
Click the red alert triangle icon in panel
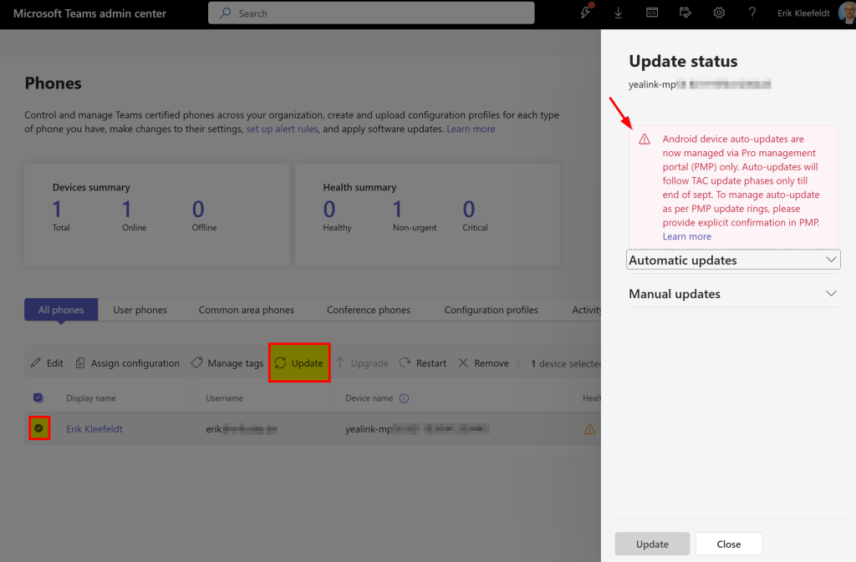645,139
